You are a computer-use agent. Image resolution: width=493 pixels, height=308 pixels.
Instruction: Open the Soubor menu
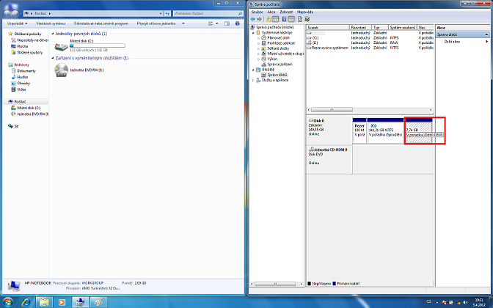click(x=257, y=12)
